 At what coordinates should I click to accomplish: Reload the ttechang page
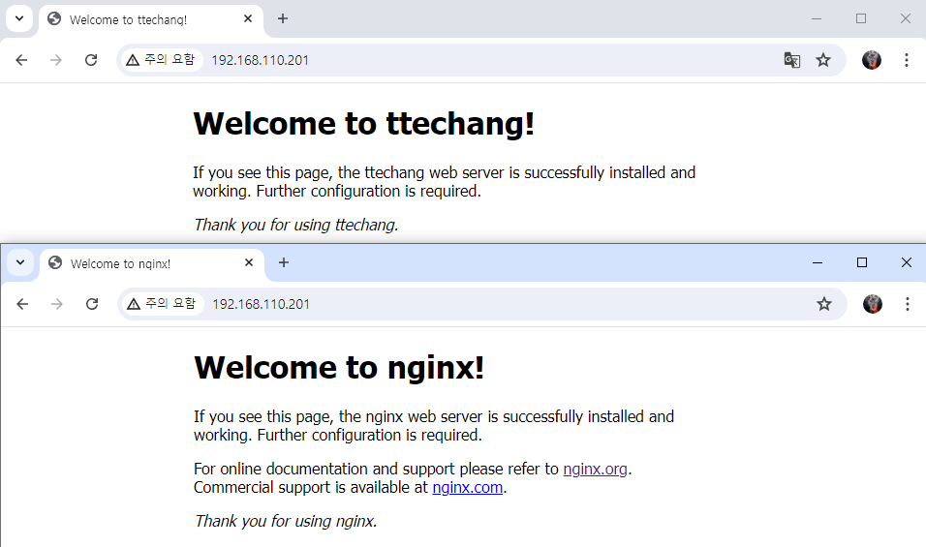(91, 60)
